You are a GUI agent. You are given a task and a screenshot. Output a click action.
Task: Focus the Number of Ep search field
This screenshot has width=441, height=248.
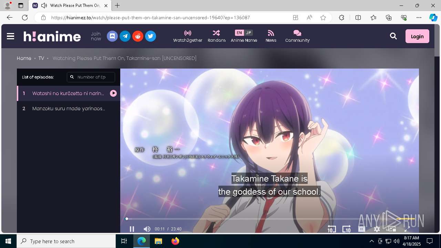(x=91, y=77)
